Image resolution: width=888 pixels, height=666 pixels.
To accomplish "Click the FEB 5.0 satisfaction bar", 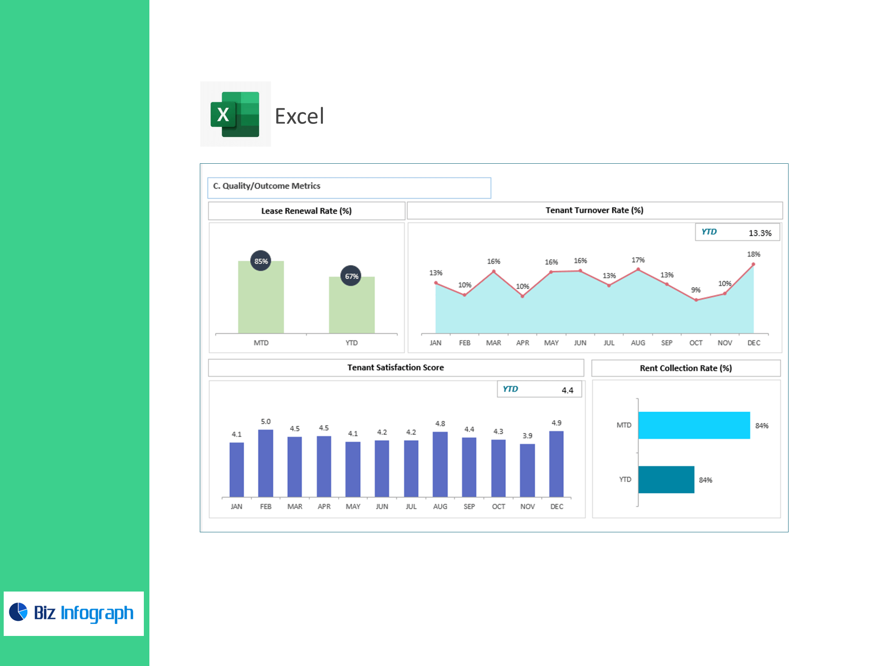I will (265, 463).
